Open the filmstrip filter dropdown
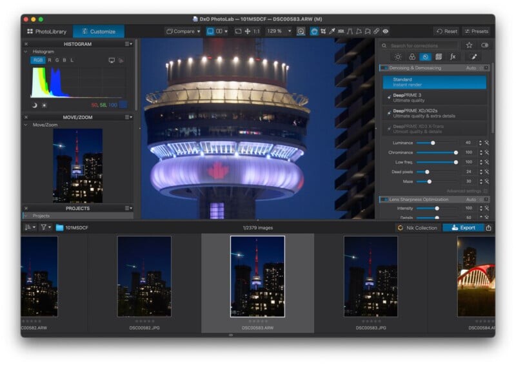Screen dimensions: 516x365 (46, 227)
